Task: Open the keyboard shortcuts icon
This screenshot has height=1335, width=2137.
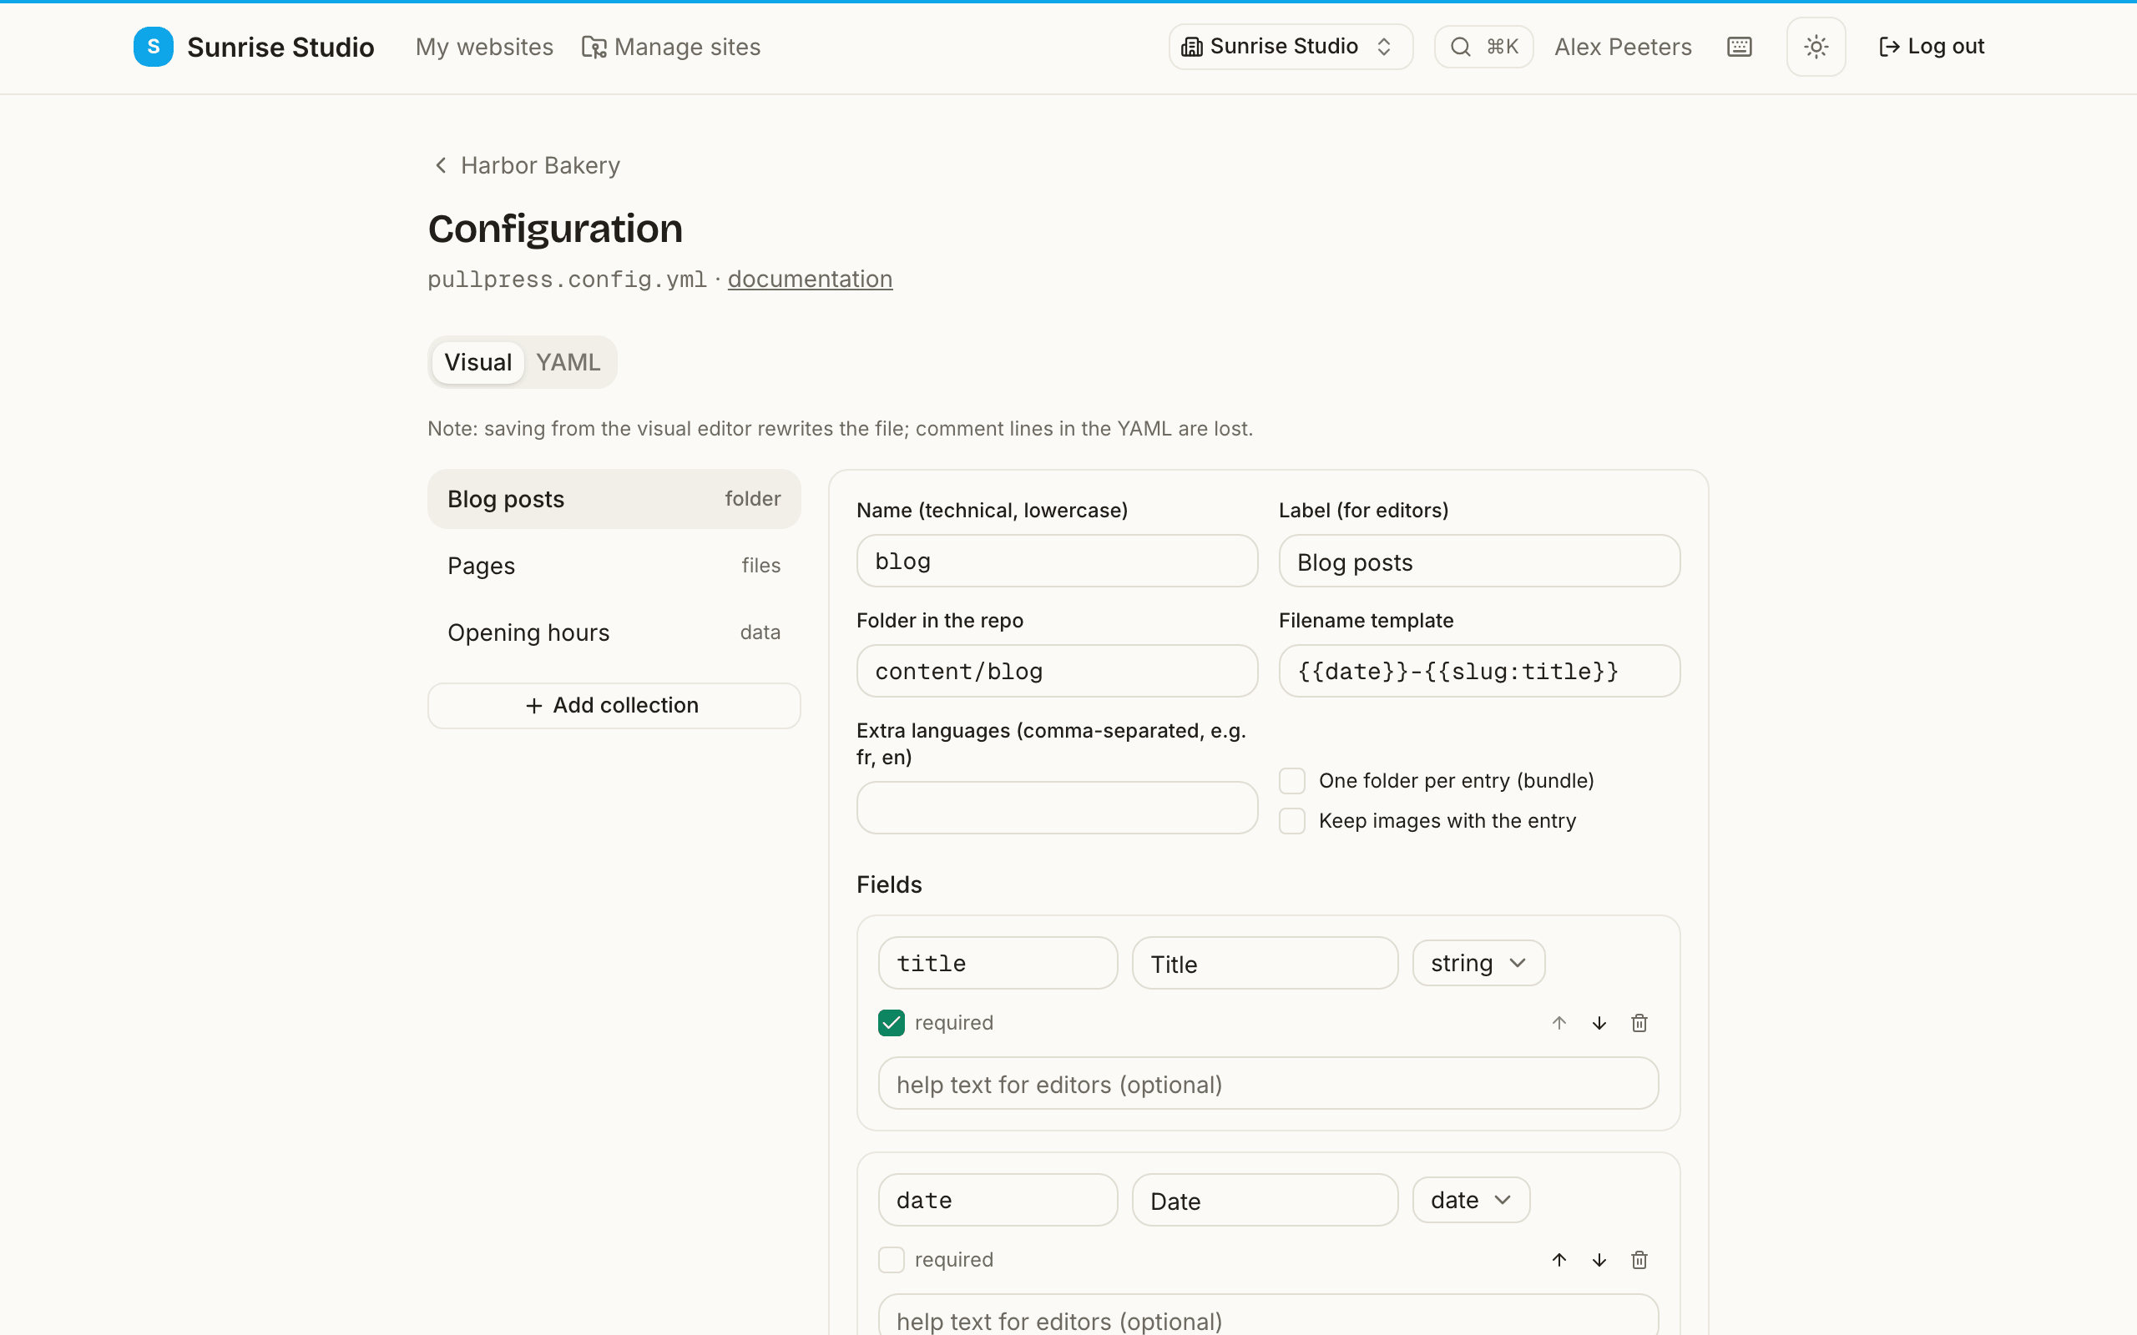Action: tap(1739, 47)
